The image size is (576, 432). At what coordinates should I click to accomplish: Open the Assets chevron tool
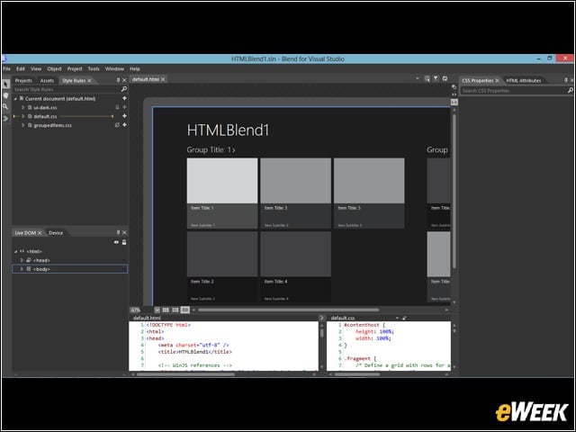(5, 118)
